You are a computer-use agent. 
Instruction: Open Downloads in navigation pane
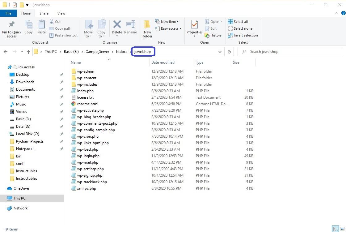click(x=25, y=82)
